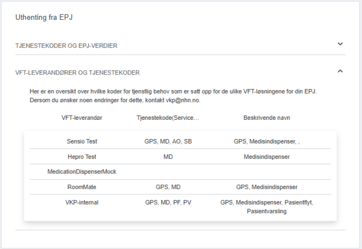Viewport: 362px width, 249px height.
Task: Click the MD code in Hepro Test row
Action: point(168,157)
